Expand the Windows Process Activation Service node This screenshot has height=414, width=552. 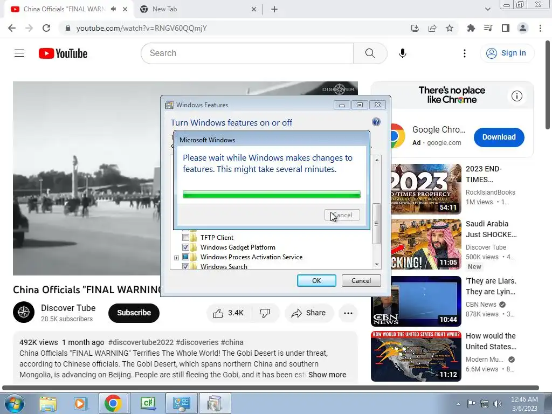tap(176, 258)
